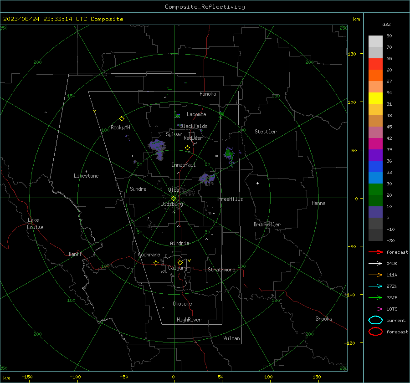Pick the bright green 30 dBZ swatch
The height and width of the screenshot is (383, 410).
coord(375,189)
